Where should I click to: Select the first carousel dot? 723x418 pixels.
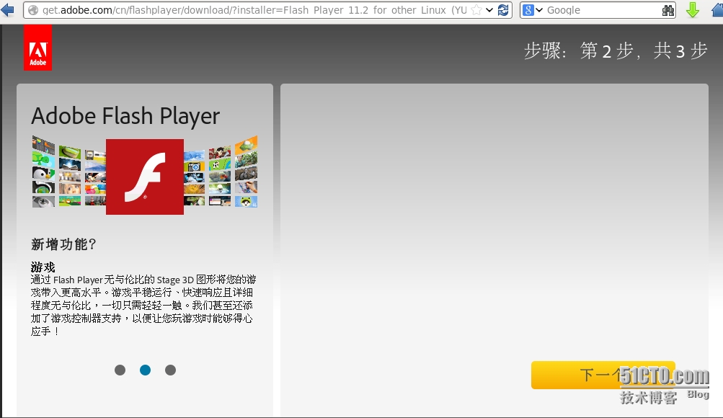point(120,370)
